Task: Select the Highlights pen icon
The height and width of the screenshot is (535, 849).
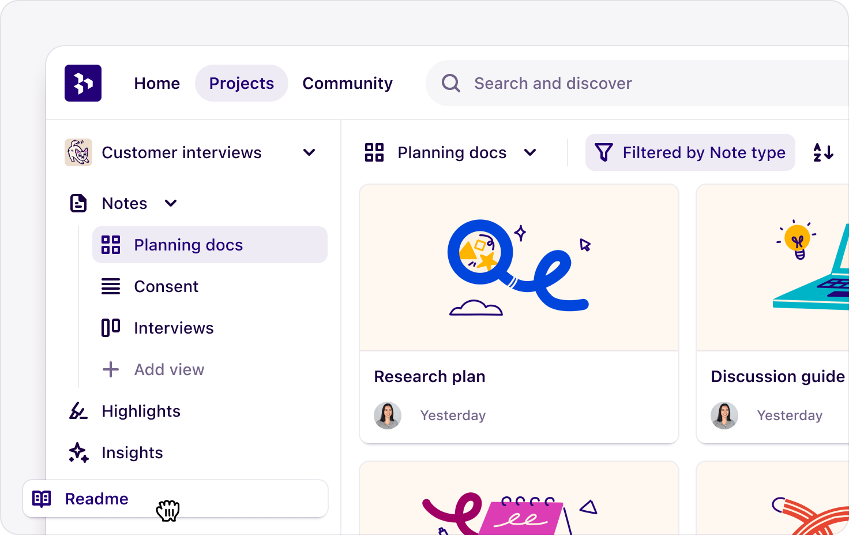Action: [x=78, y=411]
